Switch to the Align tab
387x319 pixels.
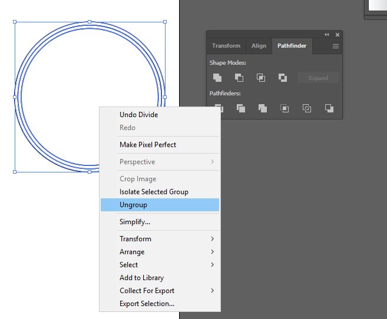[259, 46]
